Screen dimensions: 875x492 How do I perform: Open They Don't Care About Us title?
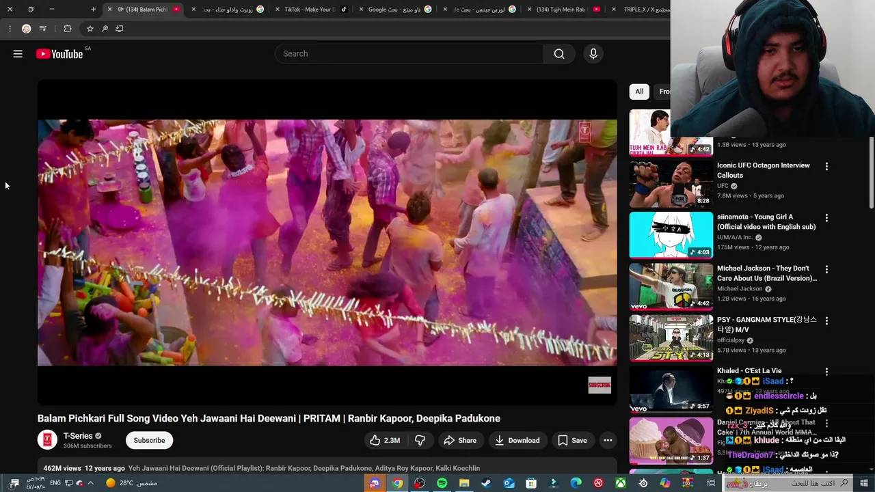(x=766, y=273)
